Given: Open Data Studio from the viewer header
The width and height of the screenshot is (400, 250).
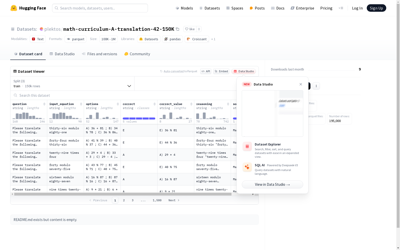Looking at the screenshot, I should pyautogui.click(x=244, y=71).
